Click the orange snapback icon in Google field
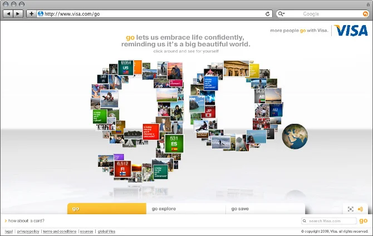Image resolution: width=373 pixels, height=236 pixels. click(365, 14)
